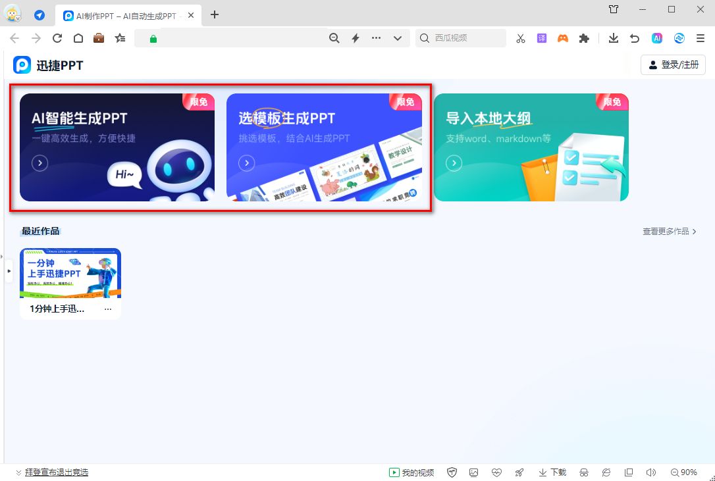Click the skin shirt icon in title bar

tap(614, 9)
